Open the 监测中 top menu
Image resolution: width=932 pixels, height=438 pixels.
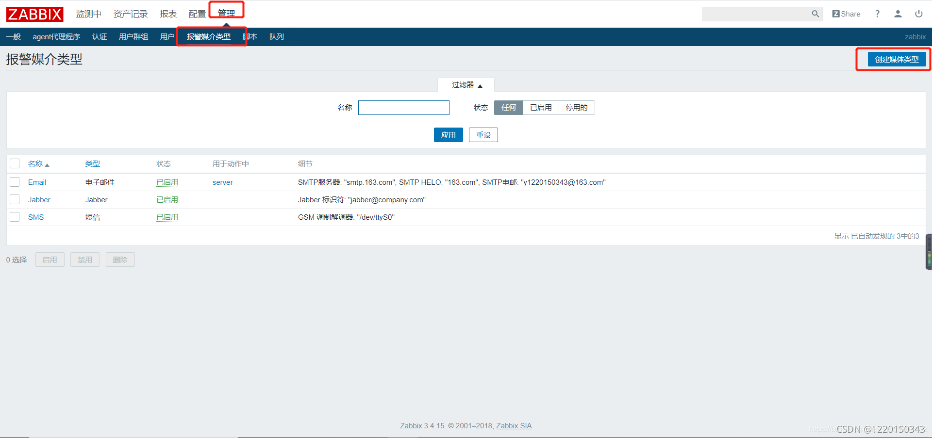pos(88,14)
